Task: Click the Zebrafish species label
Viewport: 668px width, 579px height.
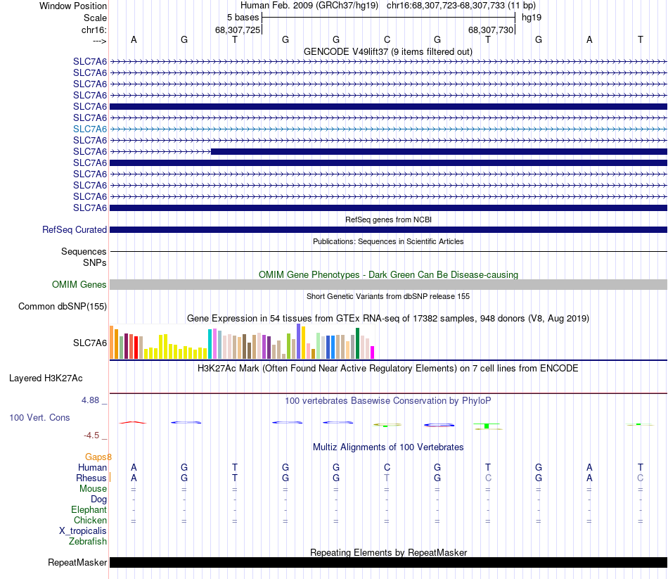Action: point(88,542)
